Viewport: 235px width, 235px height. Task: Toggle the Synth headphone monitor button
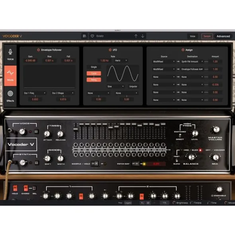click(37, 163)
